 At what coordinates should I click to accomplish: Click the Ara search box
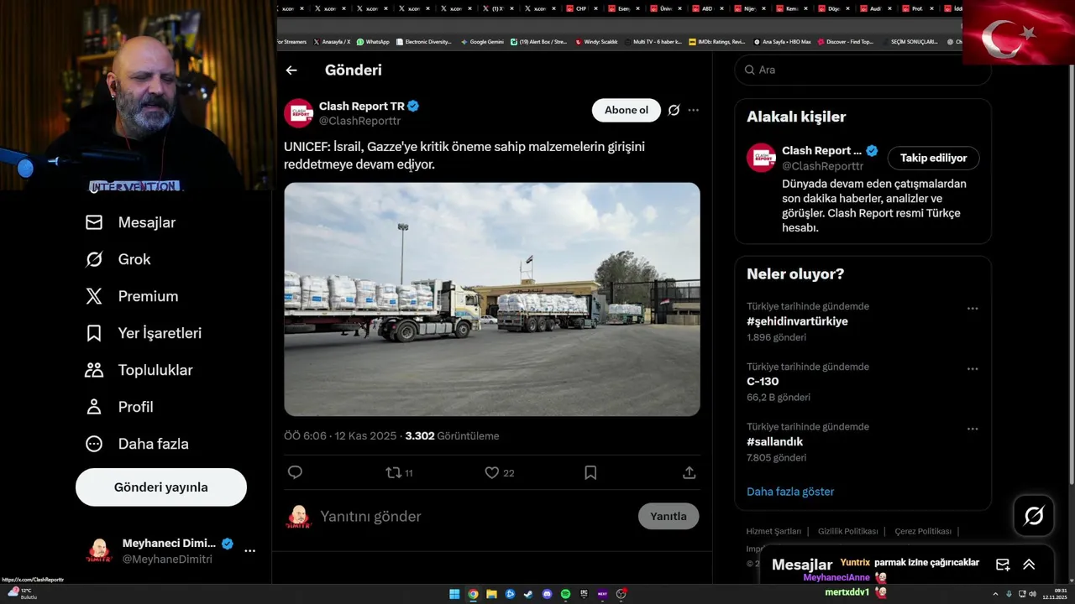[863, 70]
